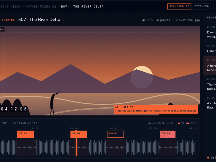Open the Dawn segment in the list
The image size is (216, 162).
(x=210, y=32)
